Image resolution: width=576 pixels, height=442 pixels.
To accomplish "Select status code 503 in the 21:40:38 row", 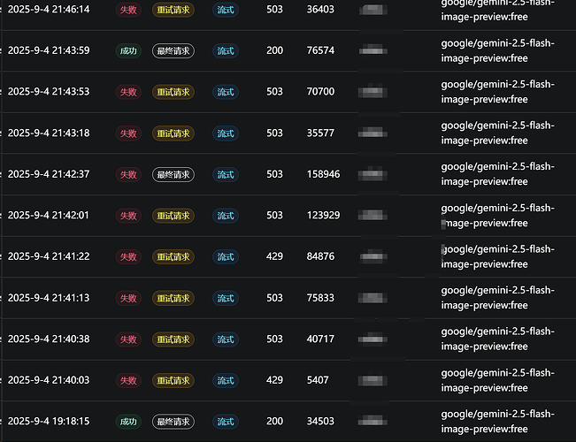I will tap(275, 339).
